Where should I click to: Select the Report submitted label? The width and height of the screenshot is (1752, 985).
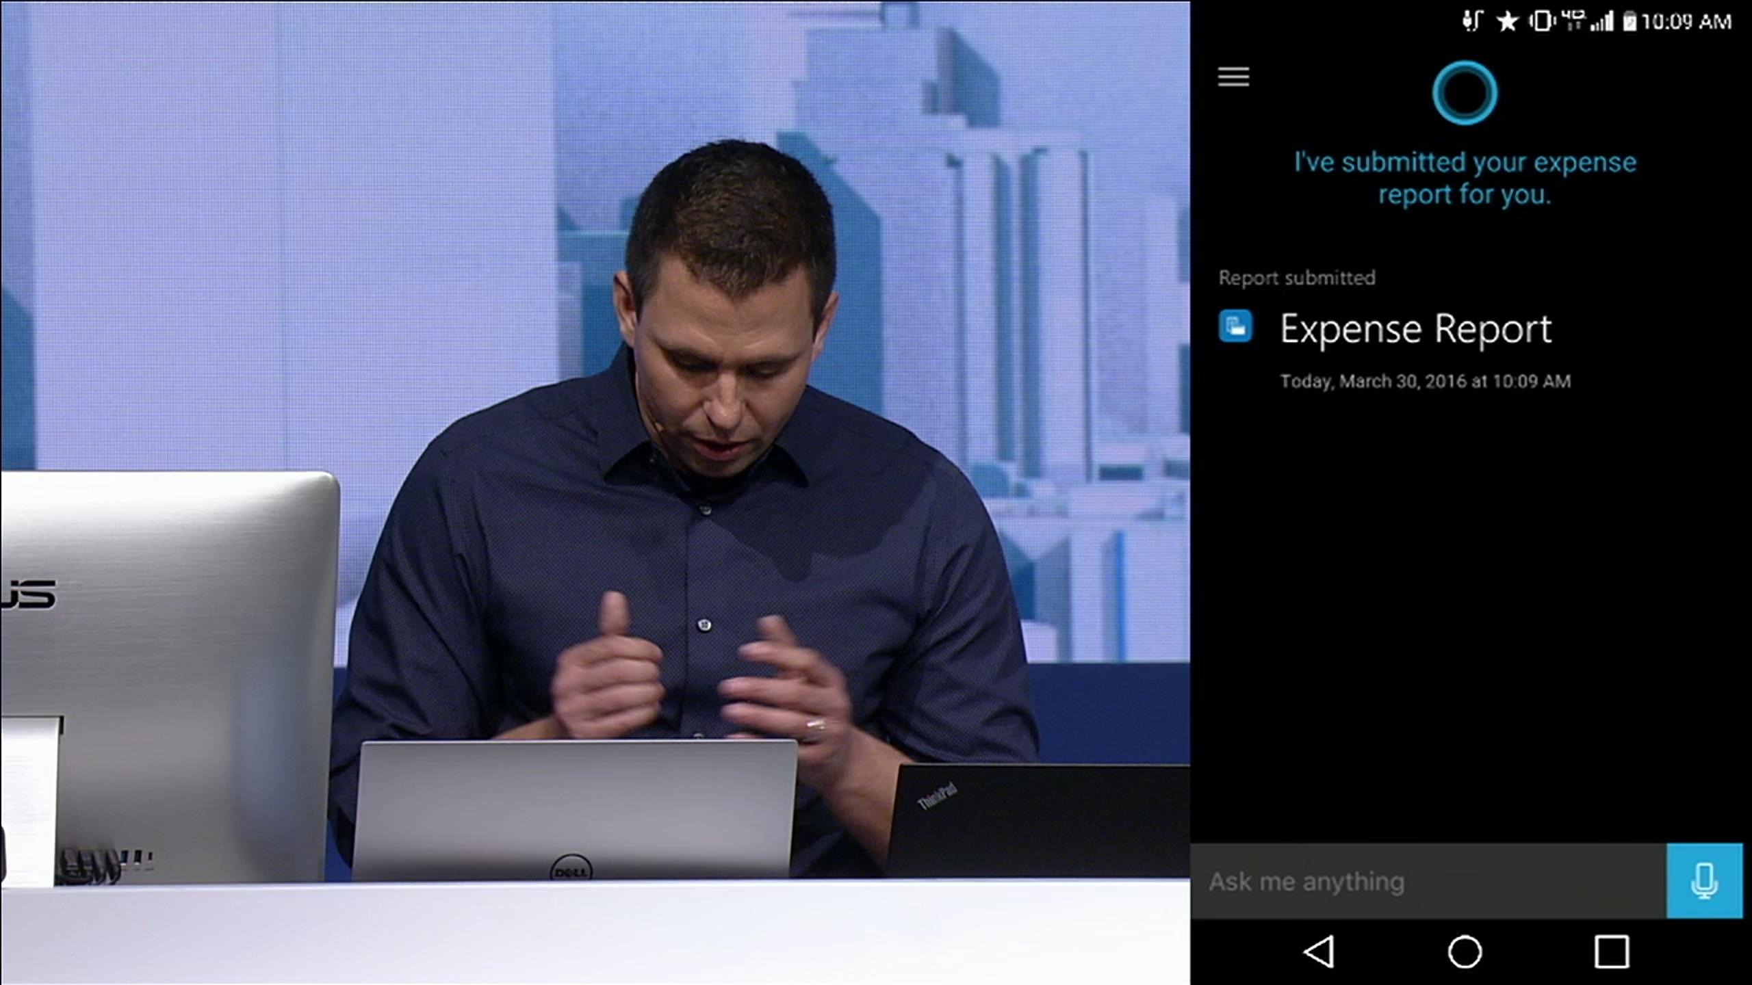point(1296,278)
